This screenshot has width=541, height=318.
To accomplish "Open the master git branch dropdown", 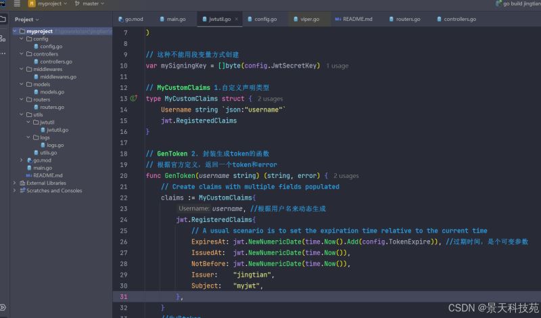I will tap(89, 4).
